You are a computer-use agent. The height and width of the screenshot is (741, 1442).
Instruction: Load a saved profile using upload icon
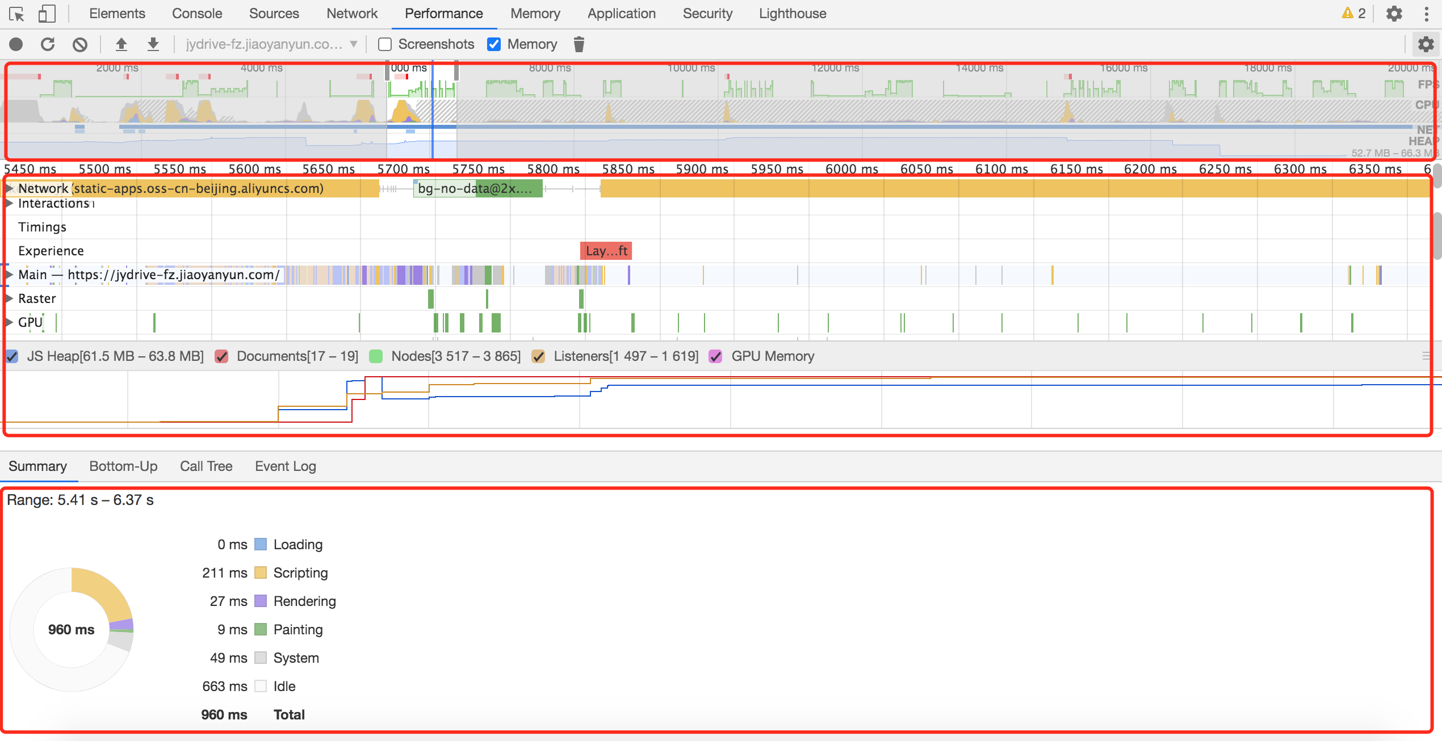pyautogui.click(x=121, y=44)
